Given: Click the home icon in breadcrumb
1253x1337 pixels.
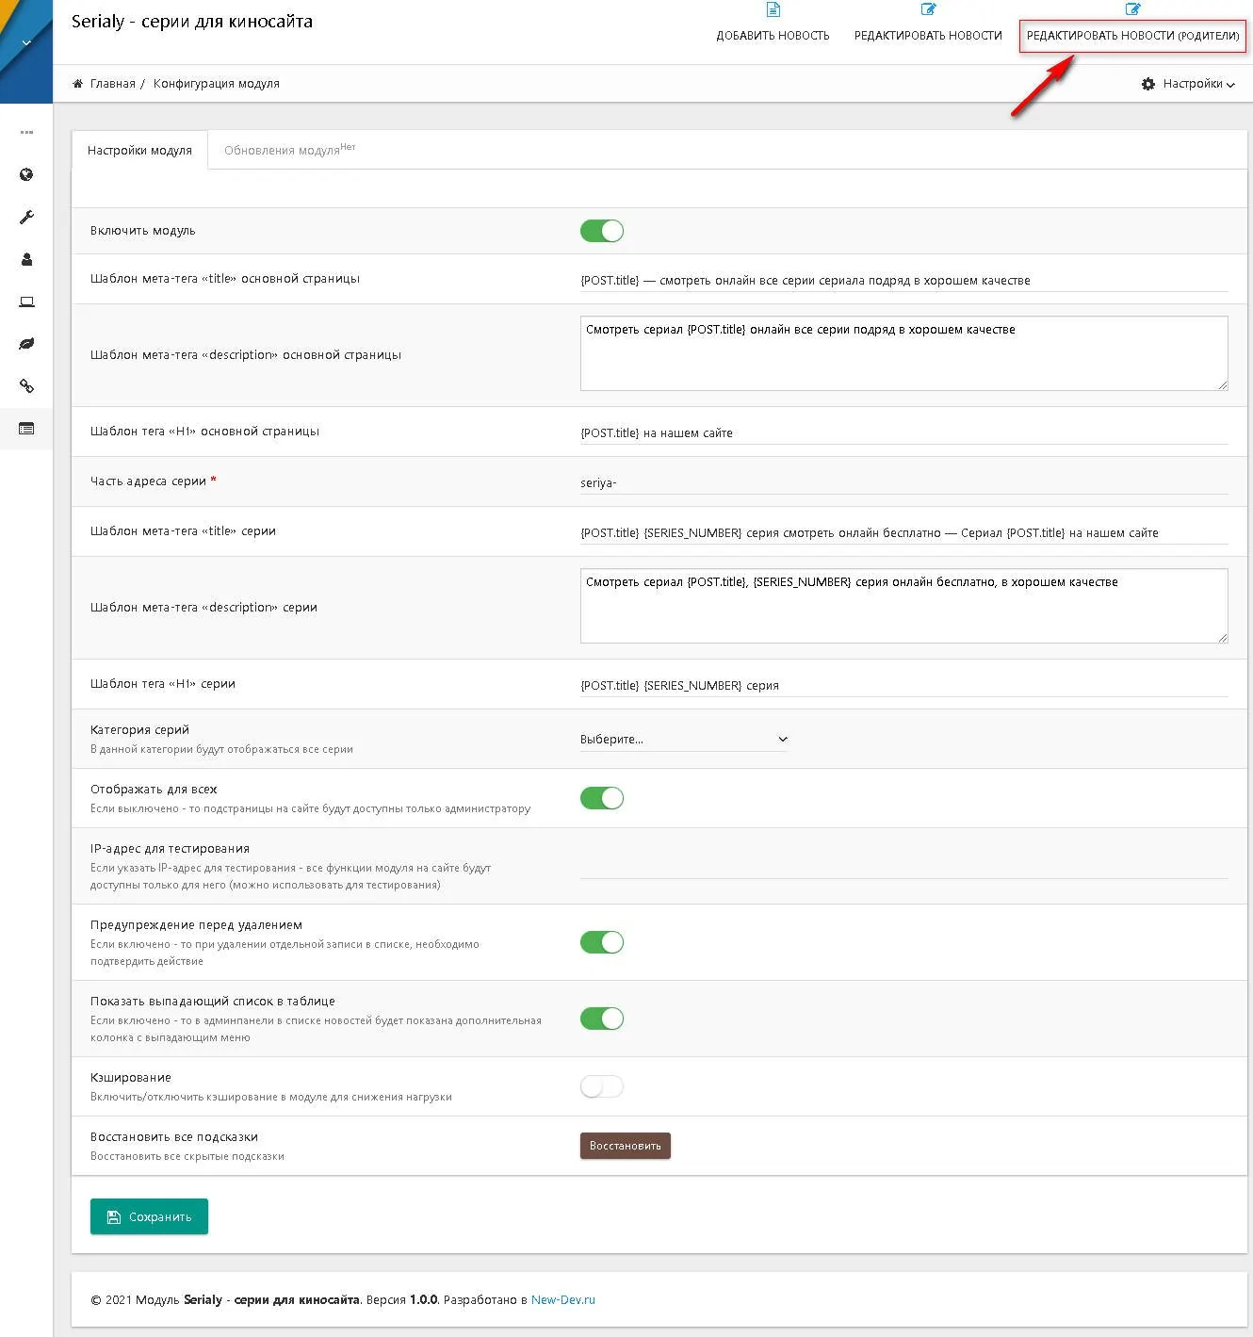Looking at the screenshot, I should tap(77, 84).
